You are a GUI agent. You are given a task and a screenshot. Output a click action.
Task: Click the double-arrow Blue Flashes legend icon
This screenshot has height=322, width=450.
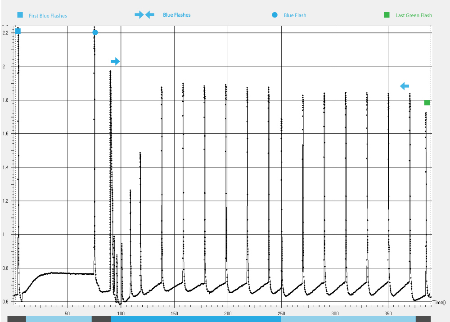[x=144, y=15]
